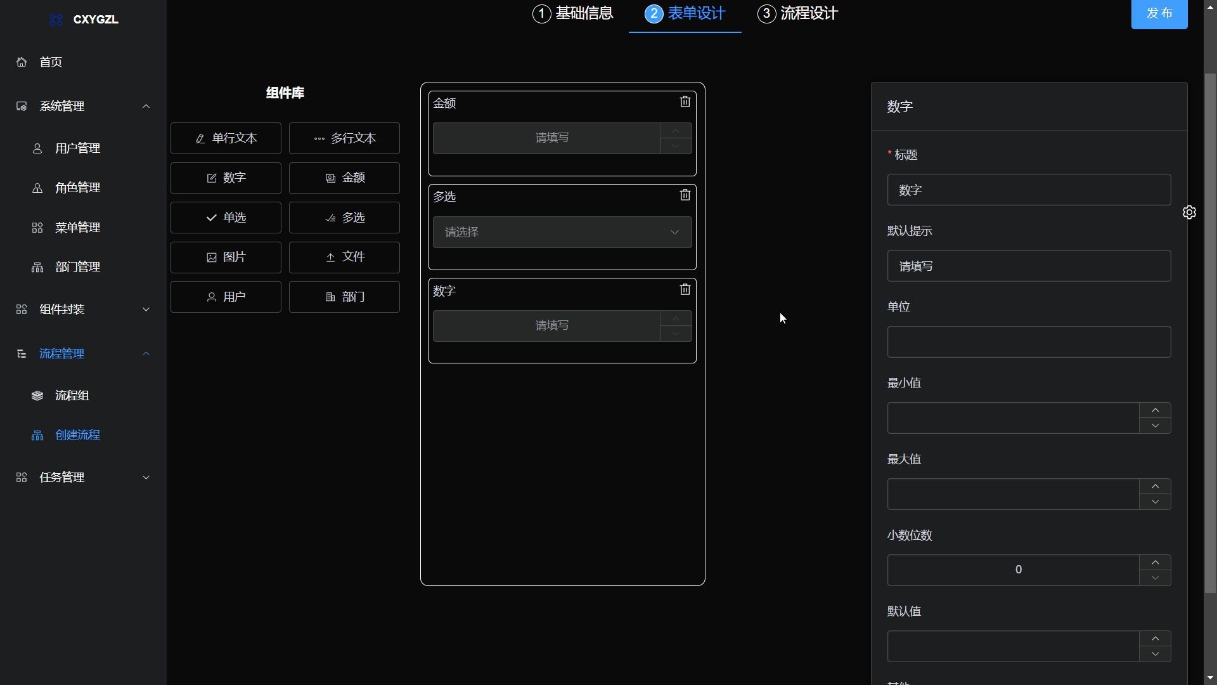Switch to the 基础信息 step tab
The width and height of the screenshot is (1217, 685).
(572, 14)
